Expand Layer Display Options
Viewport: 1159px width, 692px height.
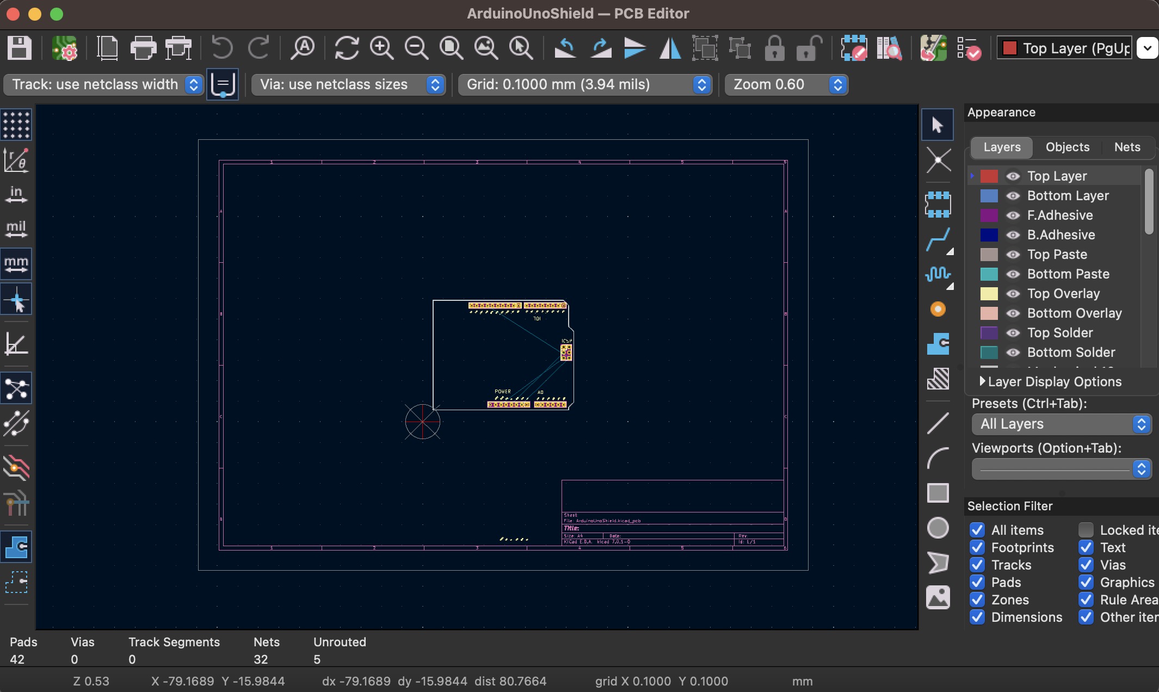[1051, 381]
